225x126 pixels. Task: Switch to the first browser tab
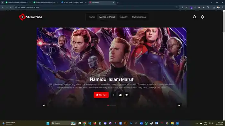[18, 3]
